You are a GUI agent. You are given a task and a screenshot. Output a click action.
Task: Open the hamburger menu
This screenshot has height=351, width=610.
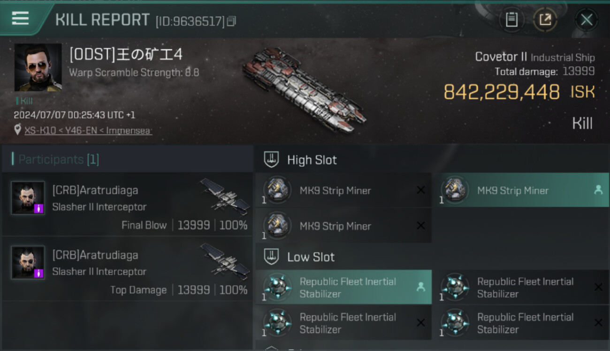(x=20, y=18)
